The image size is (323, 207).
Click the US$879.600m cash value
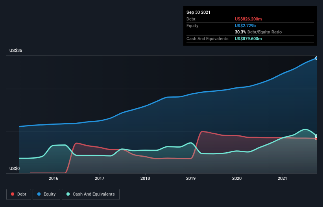[248, 39]
